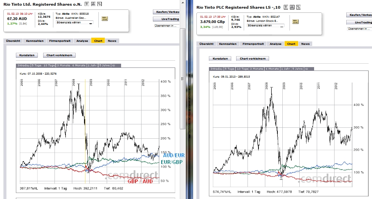This screenshot has width=372, height=199.
Task: Click Chart verkleinern in Rio Tinto Ltd. panel
Action: coord(59,55)
